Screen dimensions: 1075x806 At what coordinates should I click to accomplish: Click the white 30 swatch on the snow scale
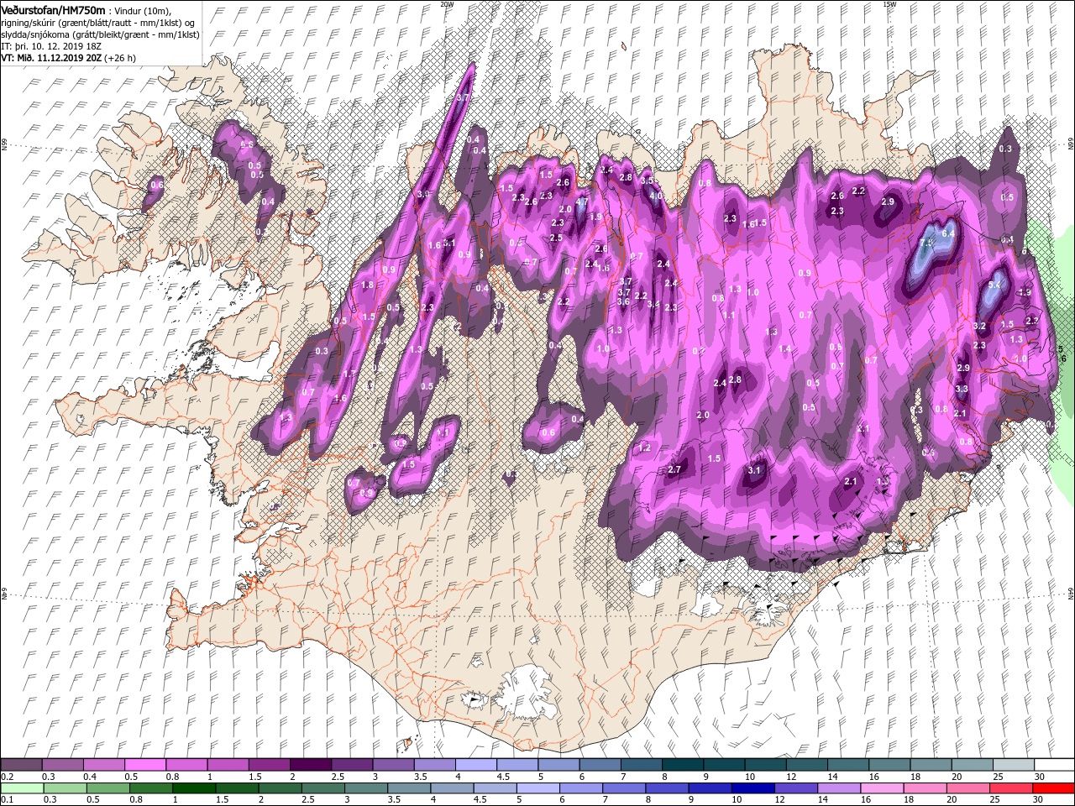pyautogui.click(x=1054, y=766)
